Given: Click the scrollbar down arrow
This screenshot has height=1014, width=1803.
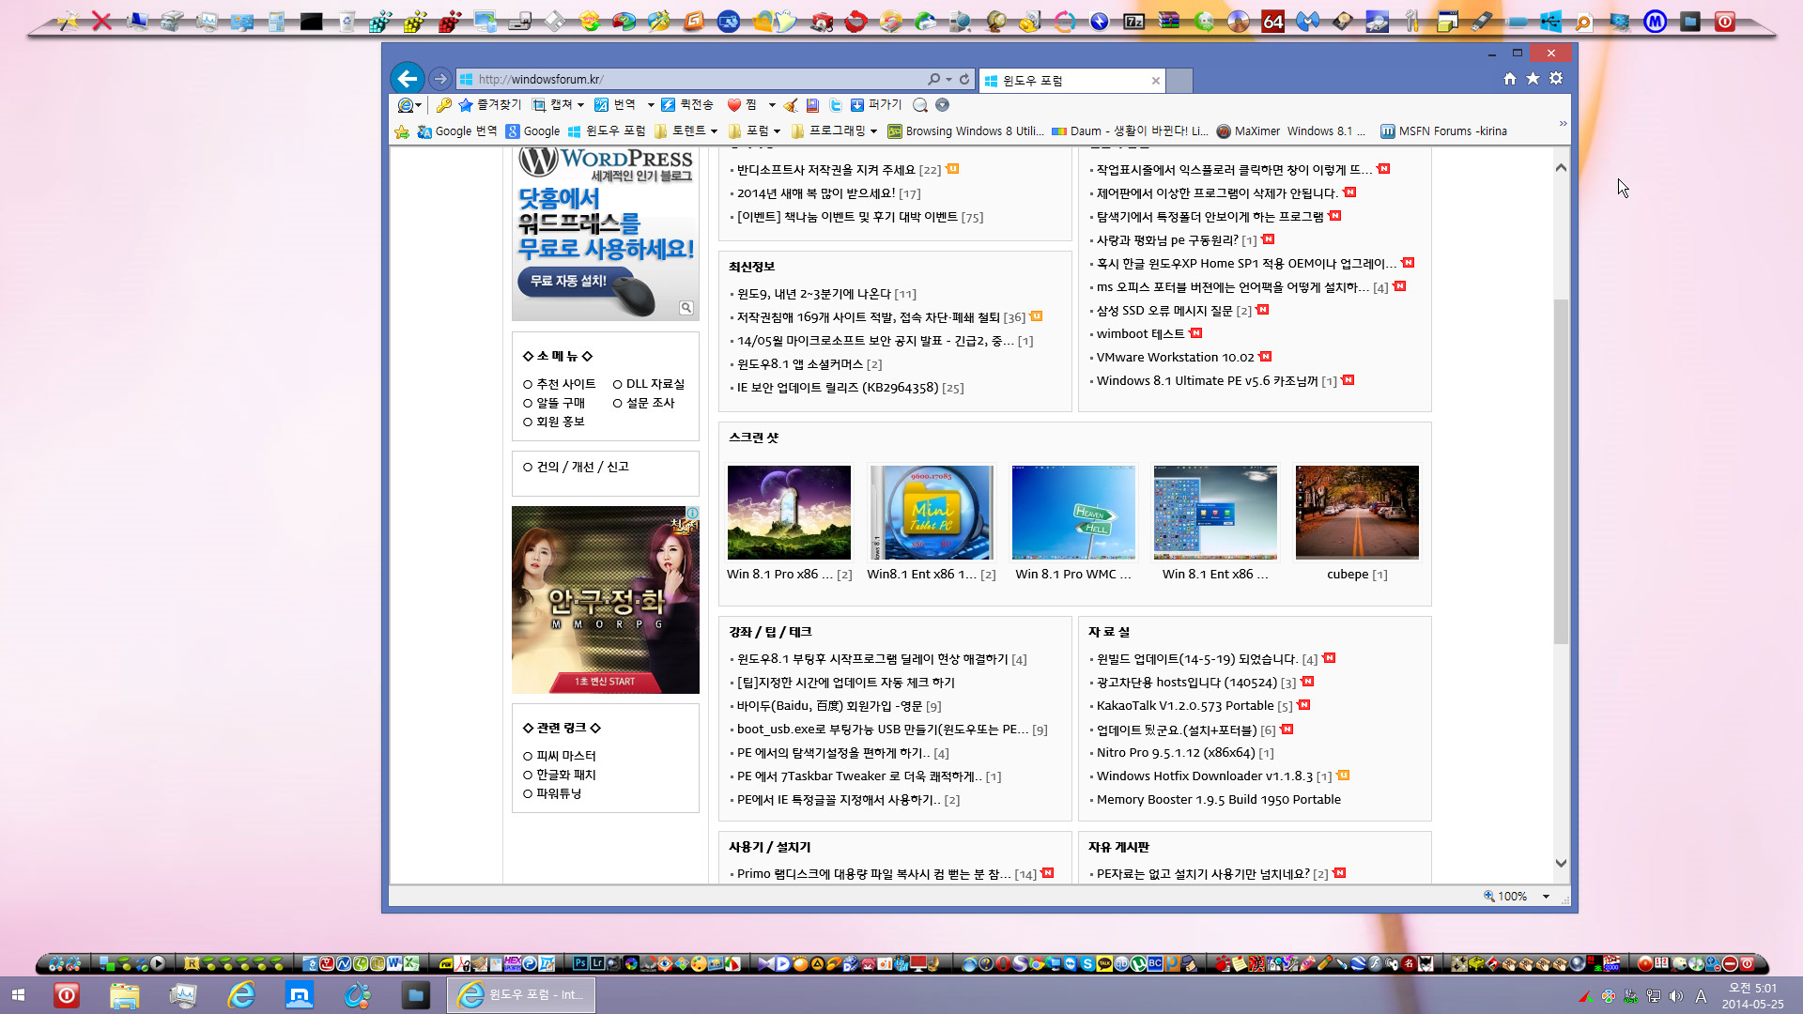Looking at the screenshot, I should [1561, 863].
